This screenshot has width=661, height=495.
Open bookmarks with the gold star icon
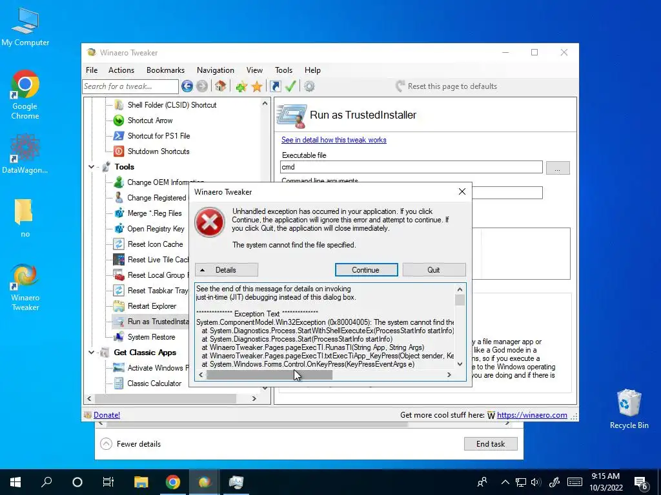257,87
